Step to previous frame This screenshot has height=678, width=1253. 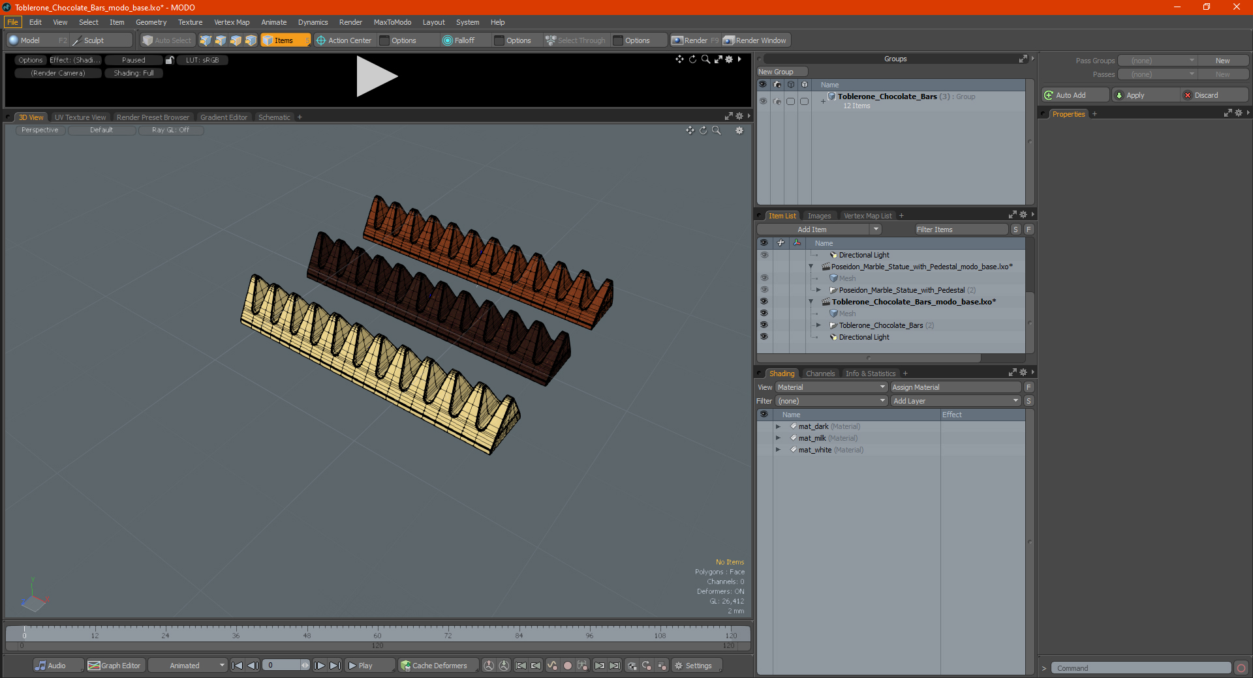[x=253, y=666]
